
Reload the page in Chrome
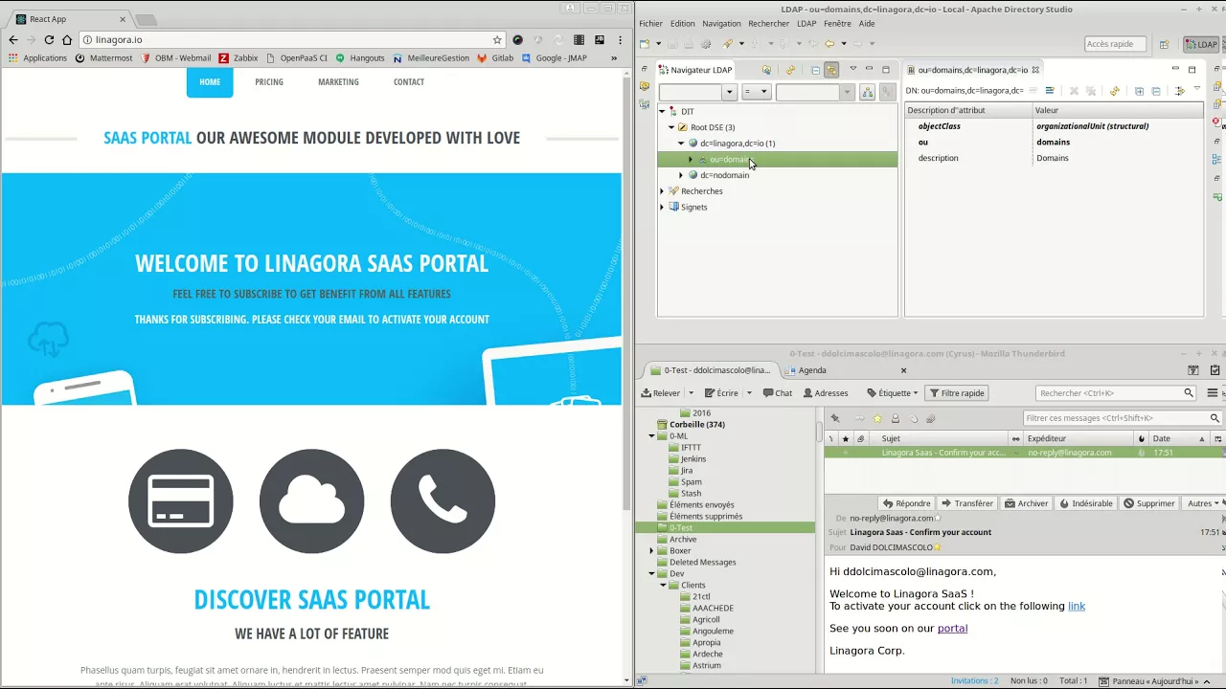49,40
